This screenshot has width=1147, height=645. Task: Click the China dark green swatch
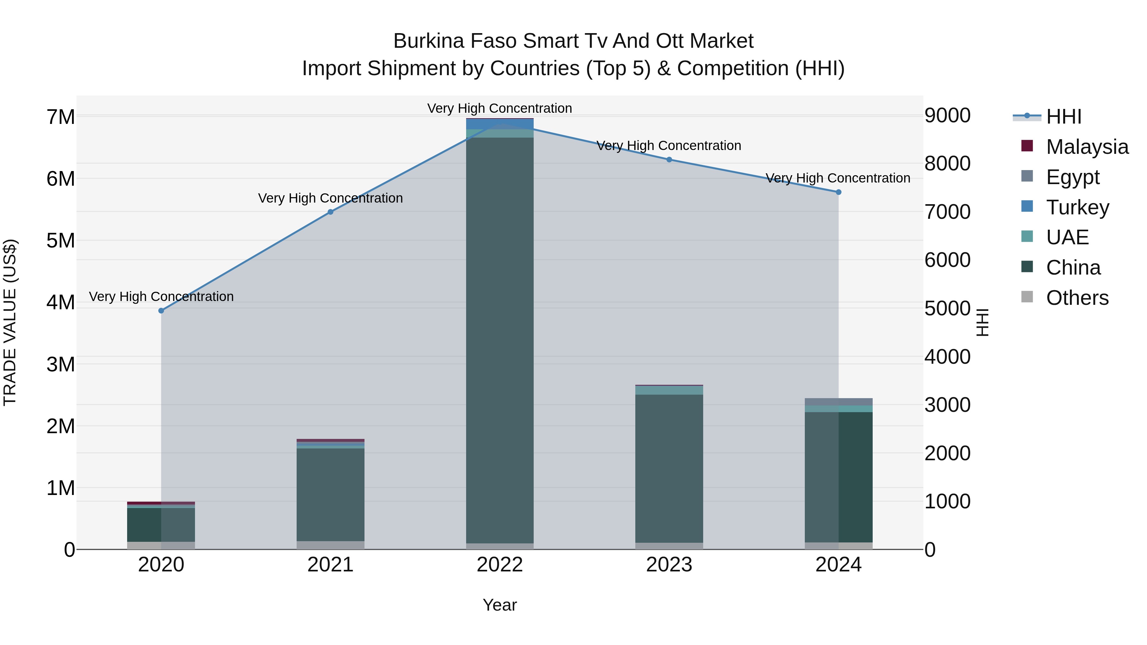[x=1027, y=267]
